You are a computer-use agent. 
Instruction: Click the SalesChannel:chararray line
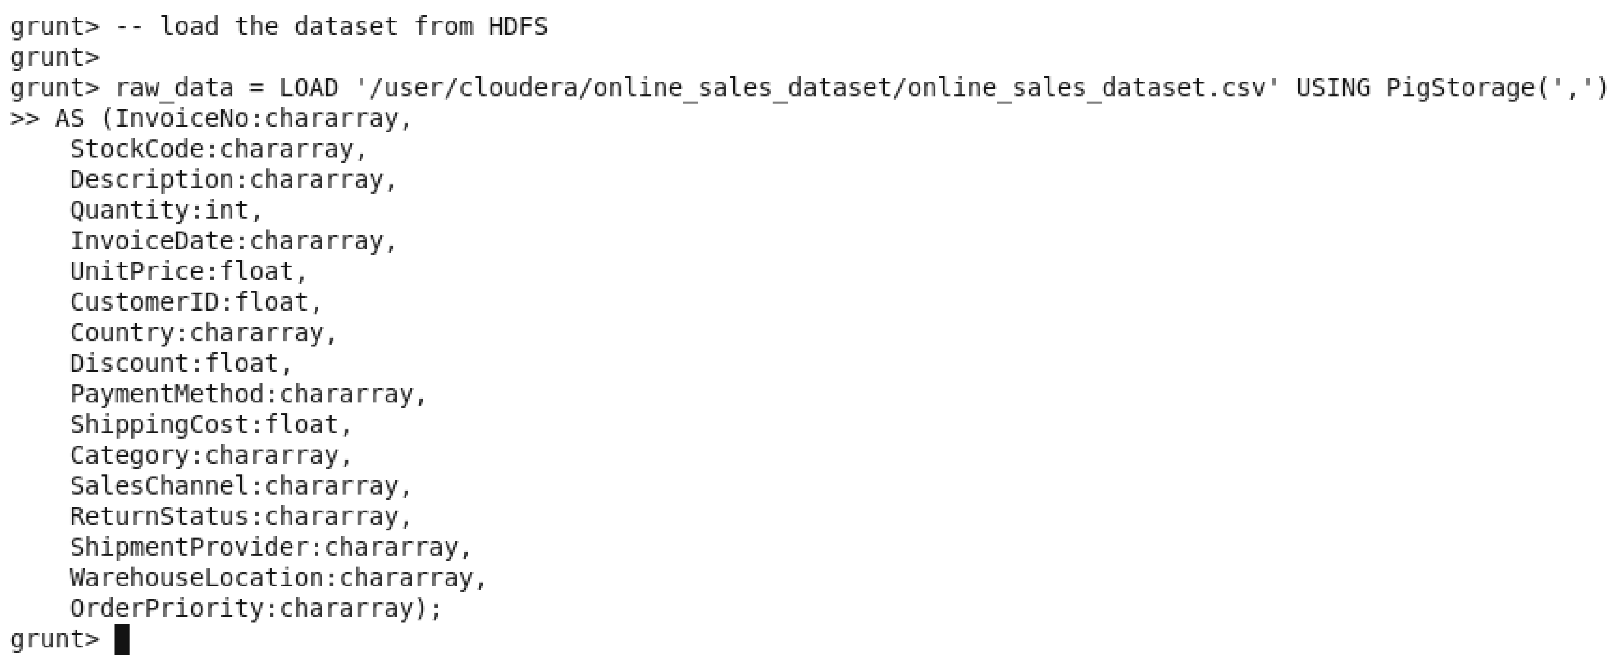(x=240, y=486)
